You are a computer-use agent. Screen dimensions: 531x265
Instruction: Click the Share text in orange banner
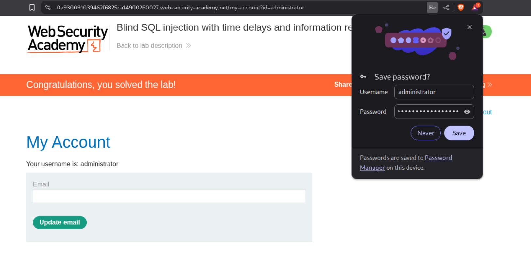pos(342,85)
